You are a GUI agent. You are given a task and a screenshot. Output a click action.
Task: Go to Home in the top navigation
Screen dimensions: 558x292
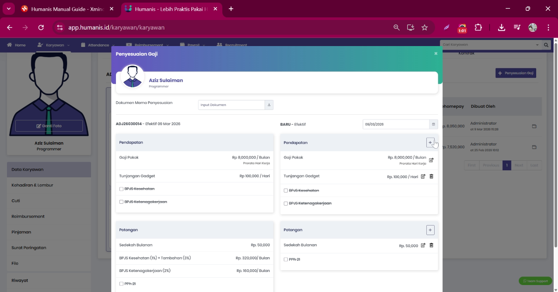pyautogui.click(x=16, y=45)
